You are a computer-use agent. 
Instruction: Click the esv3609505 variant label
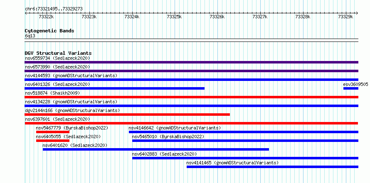pos(355,84)
